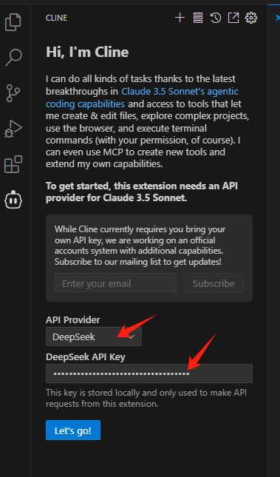Focus the DeepSeek API Key field

click(x=149, y=373)
